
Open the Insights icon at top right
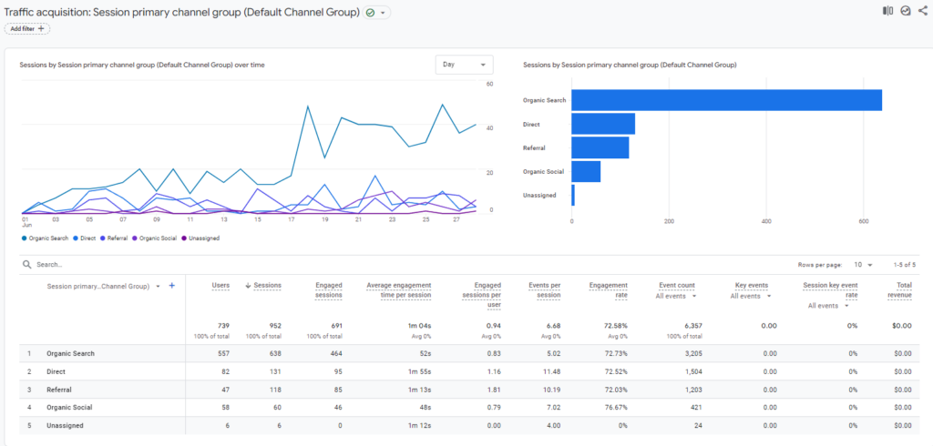(x=906, y=11)
